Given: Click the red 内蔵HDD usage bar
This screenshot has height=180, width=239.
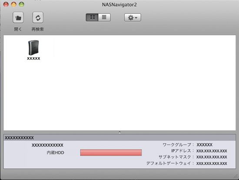Looking at the screenshot, I should point(111,153).
